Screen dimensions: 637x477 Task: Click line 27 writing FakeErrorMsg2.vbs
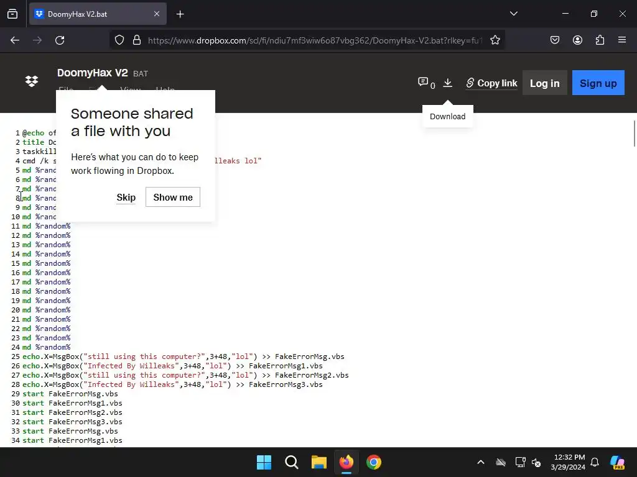pos(185,375)
